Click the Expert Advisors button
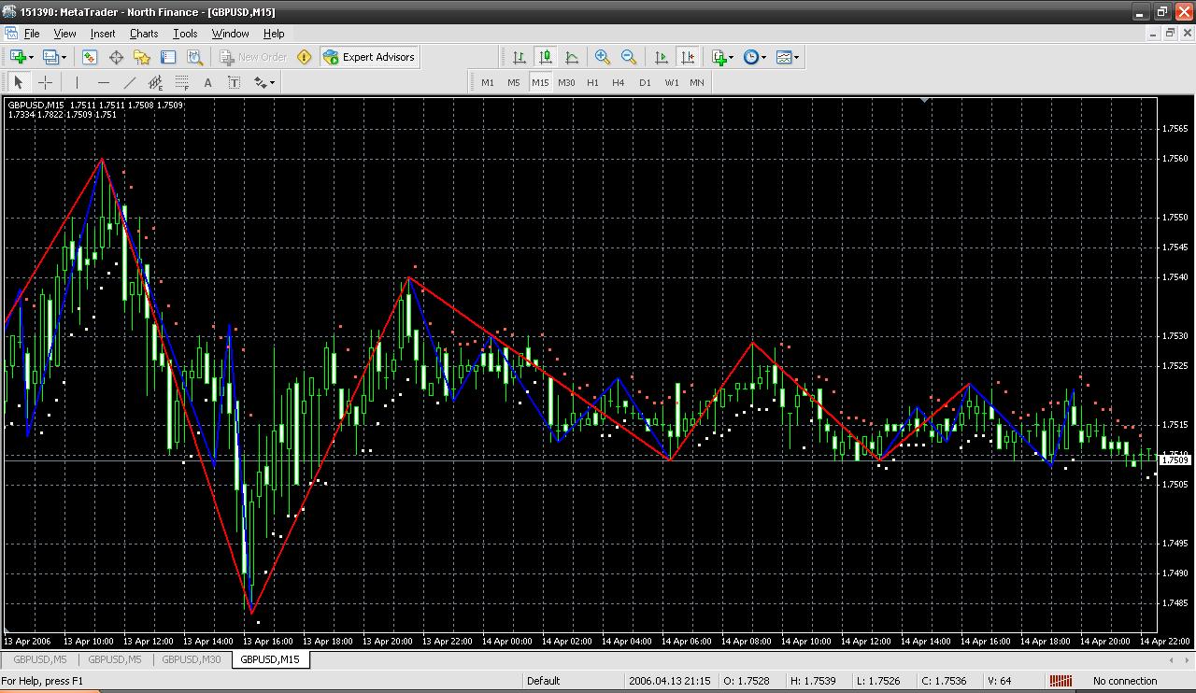The width and height of the screenshot is (1196, 693). pos(369,57)
